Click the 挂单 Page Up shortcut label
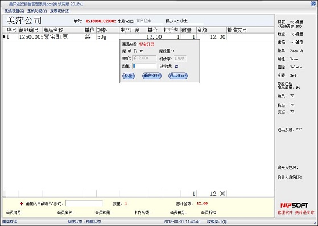Screen dimensions: 318x226 (290, 51)
